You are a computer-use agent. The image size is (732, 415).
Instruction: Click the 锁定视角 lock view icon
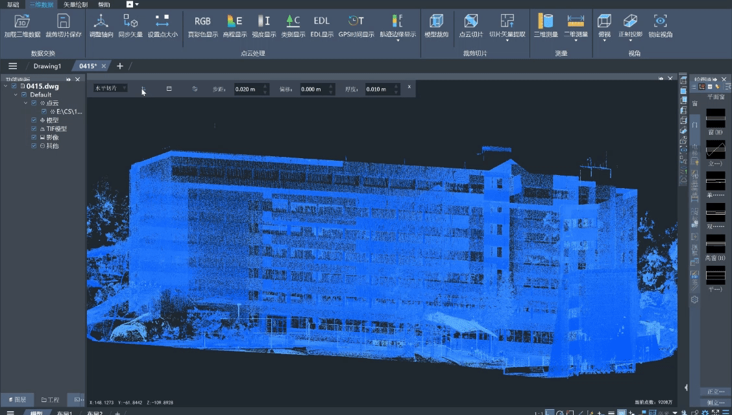point(660,21)
